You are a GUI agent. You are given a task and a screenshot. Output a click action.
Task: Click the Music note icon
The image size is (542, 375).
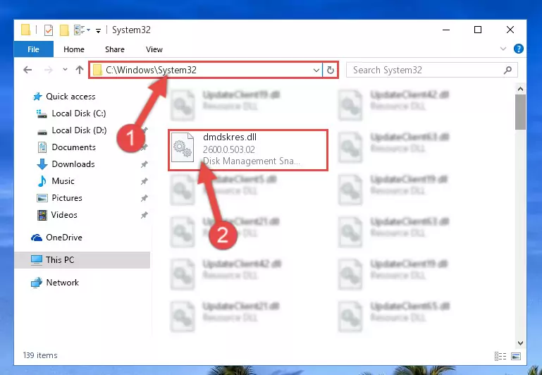tap(42, 181)
